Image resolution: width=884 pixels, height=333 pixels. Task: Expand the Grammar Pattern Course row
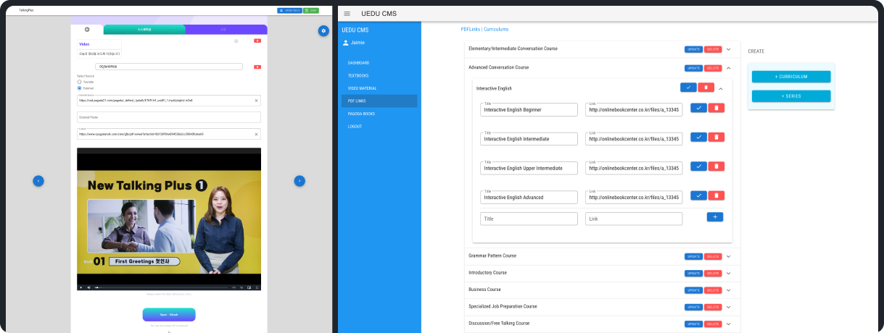pyautogui.click(x=728, y=256)
